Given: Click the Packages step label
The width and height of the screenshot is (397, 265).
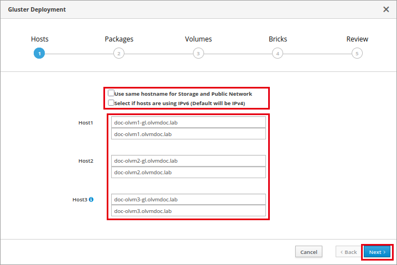Looking at the screenshot, I should tap(119, 39).
